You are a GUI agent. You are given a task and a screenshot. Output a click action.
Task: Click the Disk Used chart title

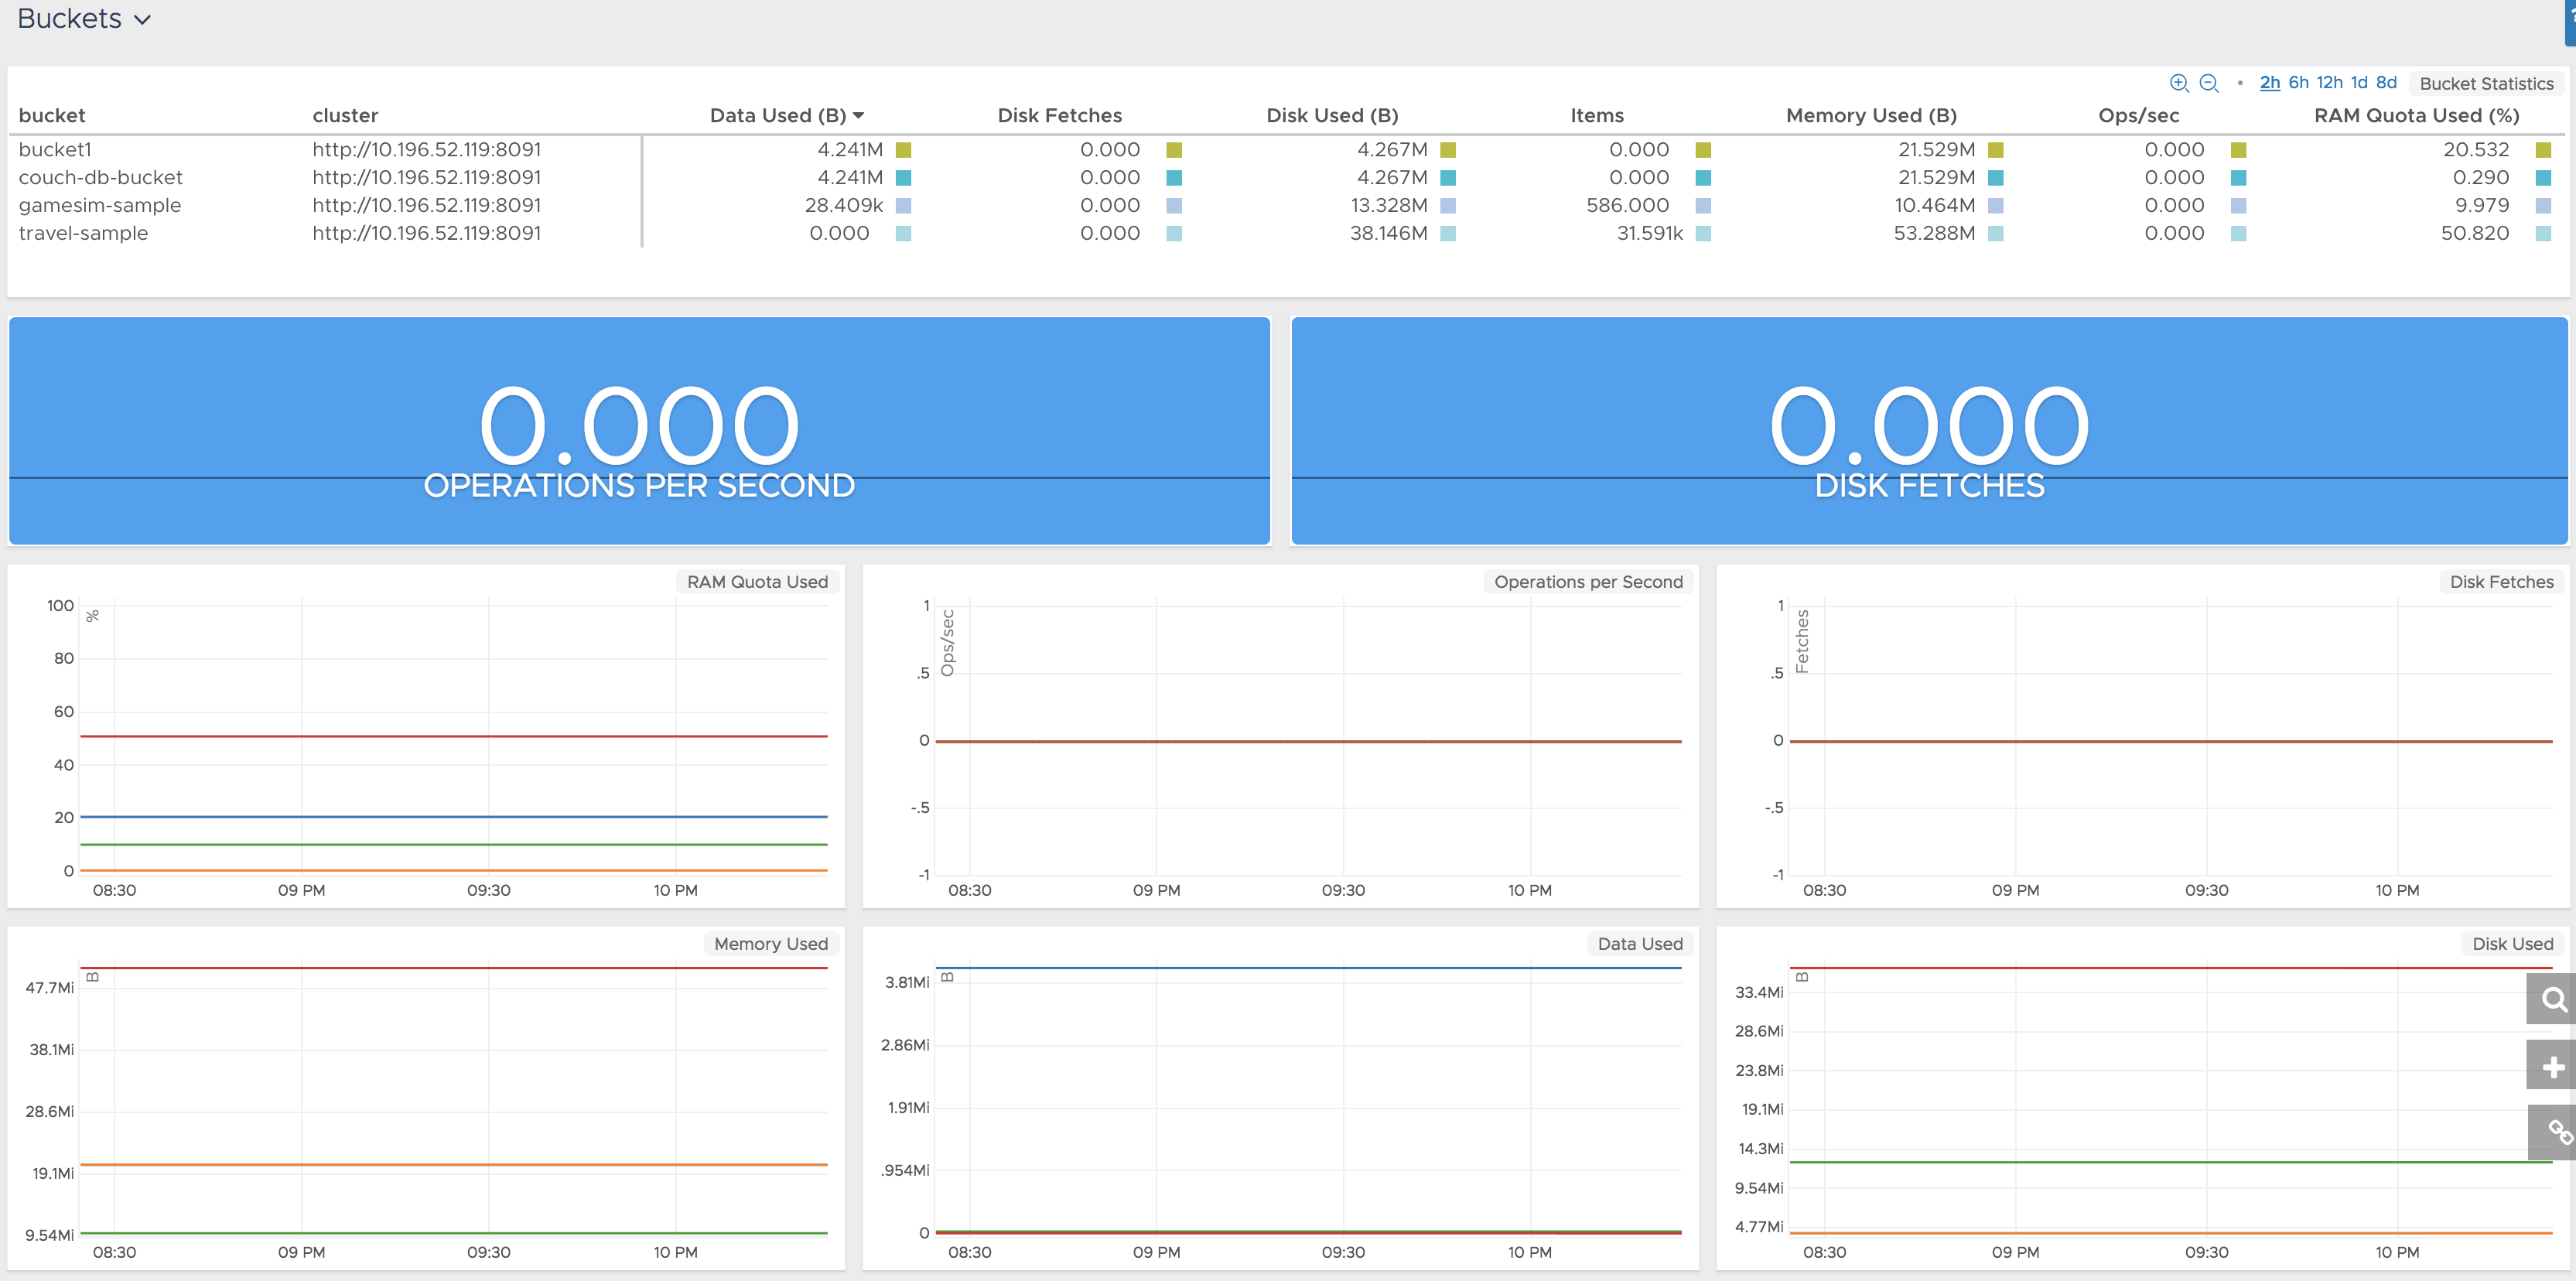tap(2512, 944)
